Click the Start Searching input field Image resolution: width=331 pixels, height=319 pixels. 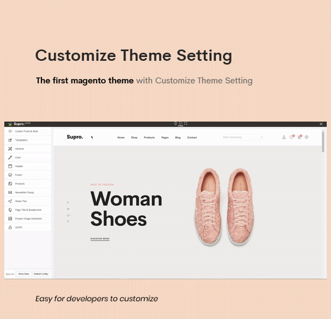[242, 137]
